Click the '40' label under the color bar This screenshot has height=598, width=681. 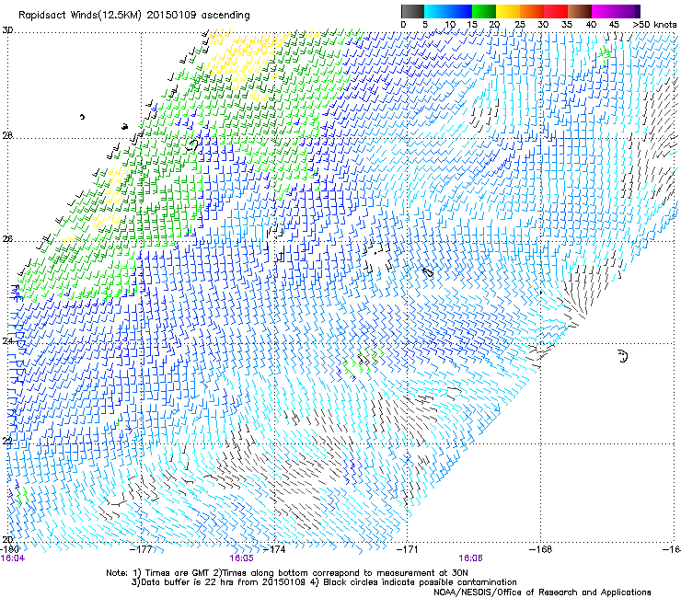tap(591, 24)
